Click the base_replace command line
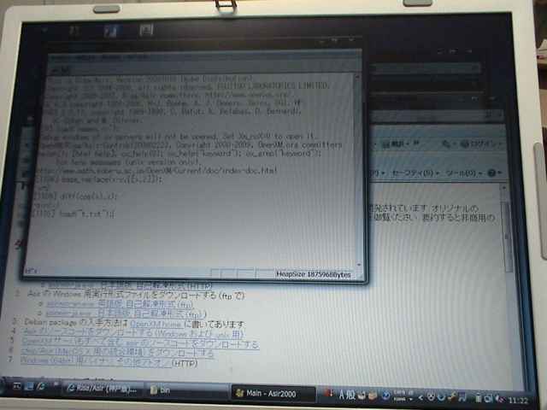 tap(99, 179)
